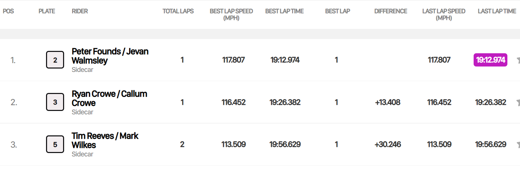This screenshot has height=171, width=520.
Task: Sort by the POS column header
Action: (9, 11)
